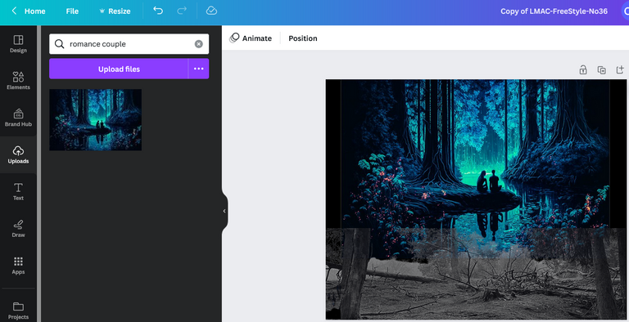The width and height of the screenshot is (629, 322).
Task: Click the romance couple search field
Action: tap(129, 44)
